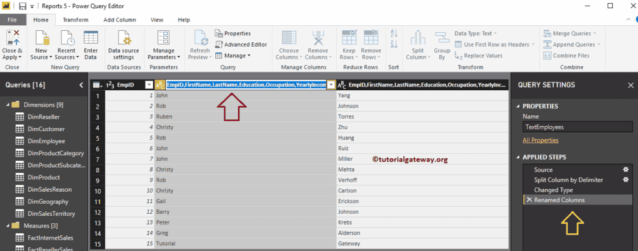Open the New Source icon

click(42, 38)
